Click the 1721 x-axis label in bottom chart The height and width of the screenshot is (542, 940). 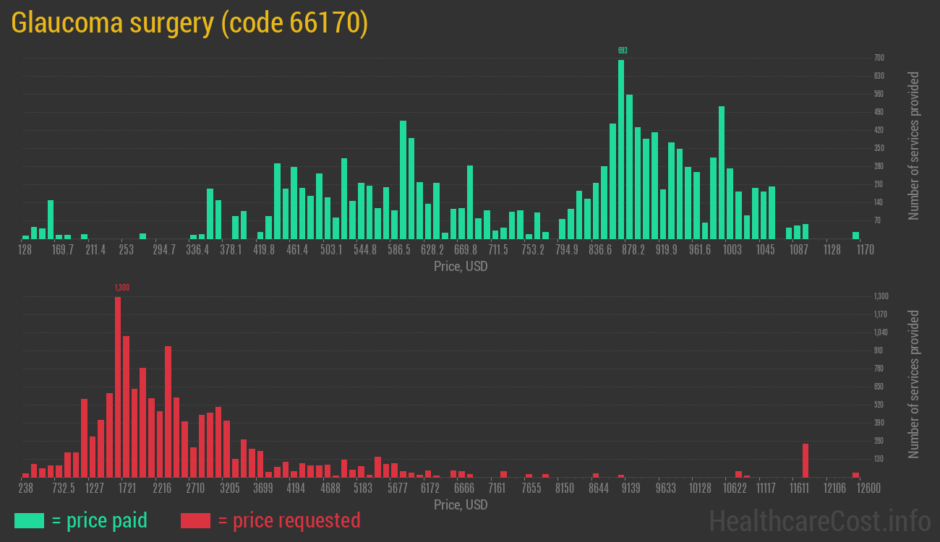coord(127,489)
